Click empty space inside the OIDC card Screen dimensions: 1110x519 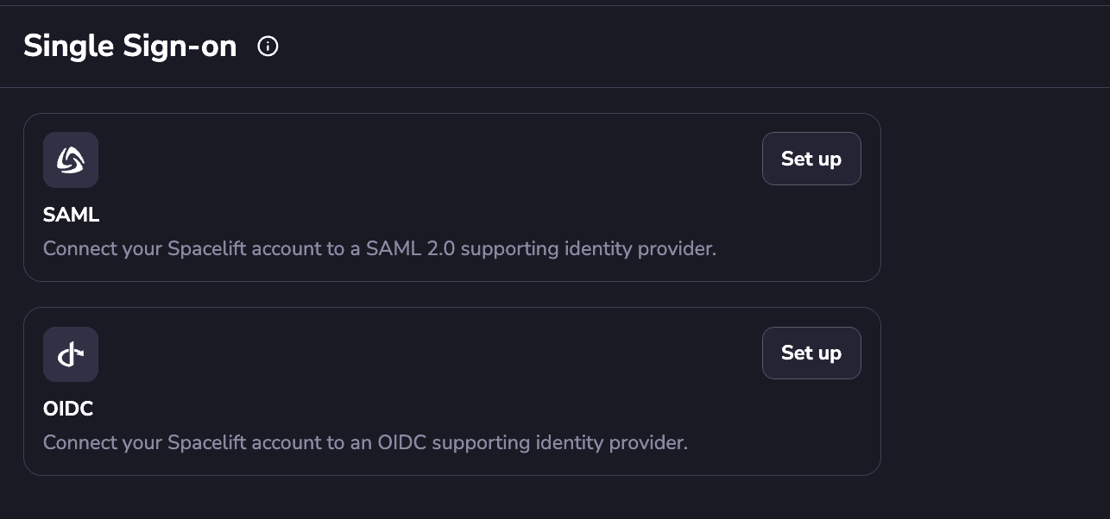432,366
